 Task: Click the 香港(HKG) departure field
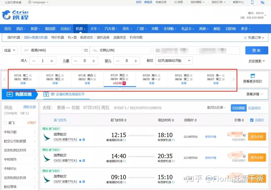(51, 50)
